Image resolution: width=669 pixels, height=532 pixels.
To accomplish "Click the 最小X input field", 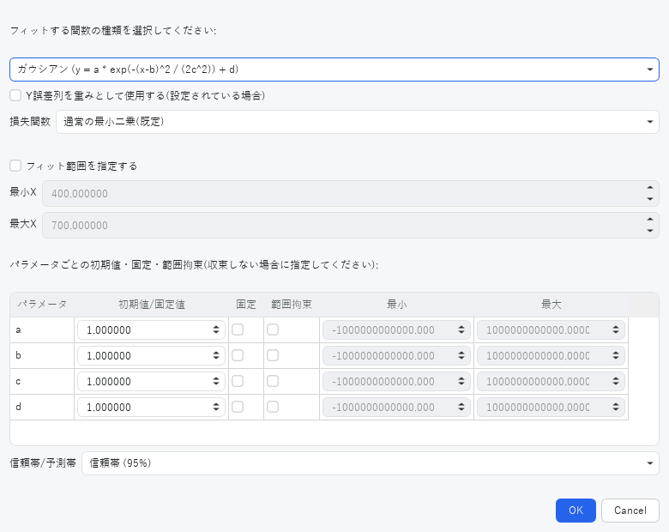I will [351, 193].
